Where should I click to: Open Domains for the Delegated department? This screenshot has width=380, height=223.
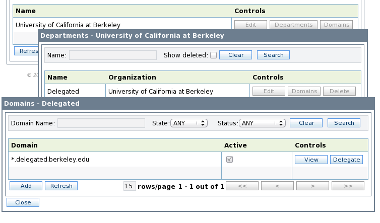tap(304, 91)
